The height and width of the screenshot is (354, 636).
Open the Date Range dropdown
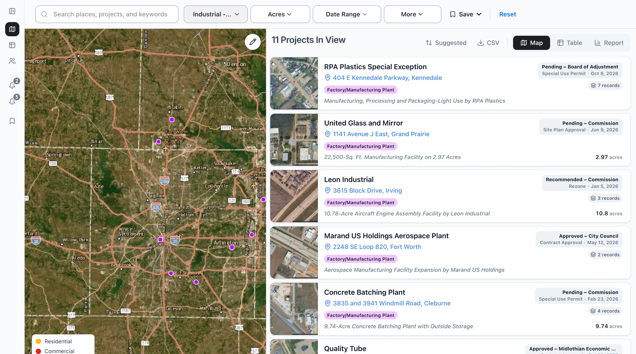tap(347, 14)
